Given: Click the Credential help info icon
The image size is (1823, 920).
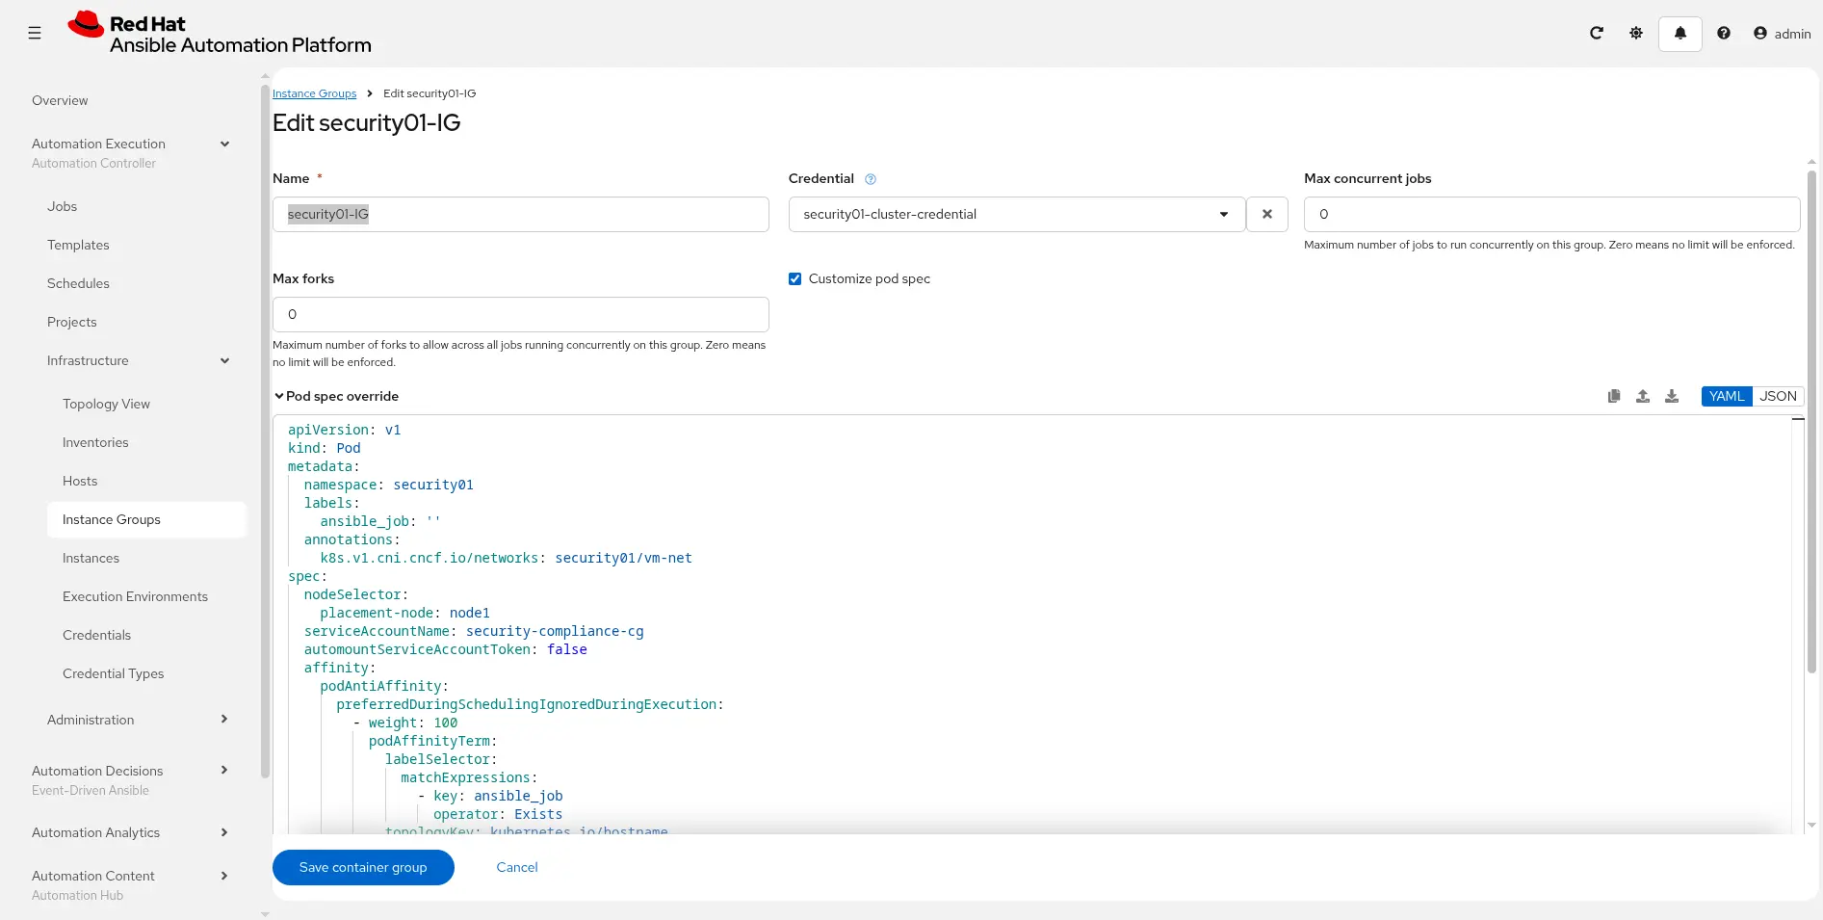Looking at the screenshot, I should (871, 179).
